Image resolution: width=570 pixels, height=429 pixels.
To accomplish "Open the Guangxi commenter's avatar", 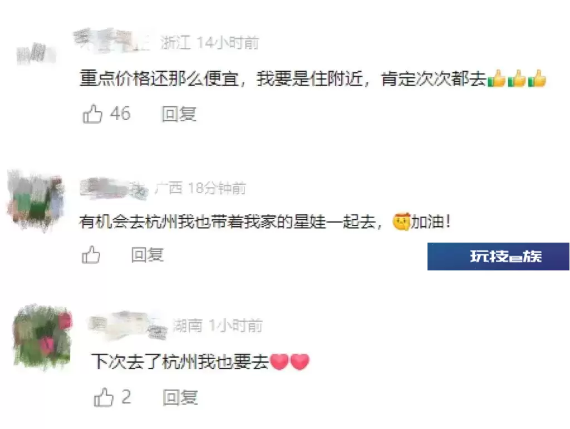I will [36, 200].
